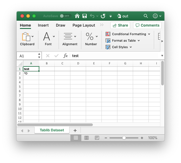Click the Font group icon
181x163 pixels.
point(47,36)
